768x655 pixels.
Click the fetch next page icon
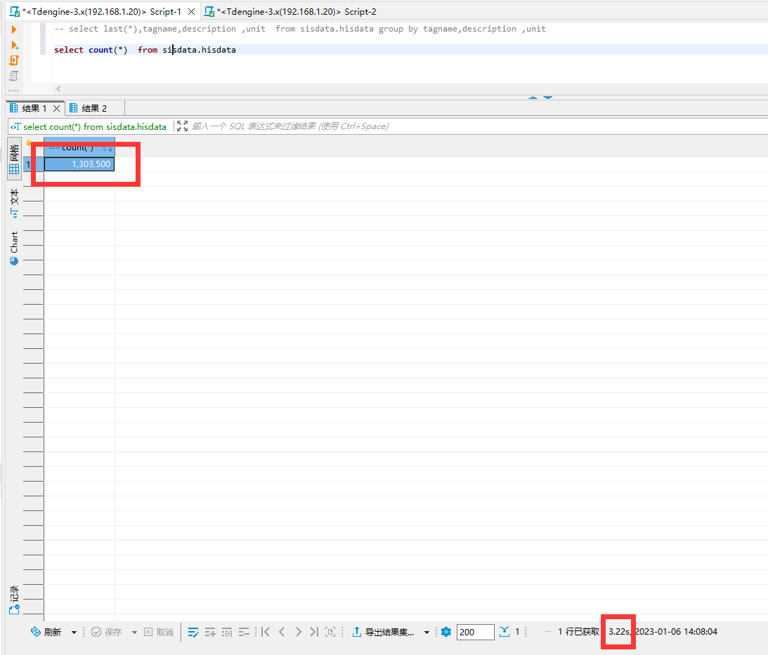point(331,632)
